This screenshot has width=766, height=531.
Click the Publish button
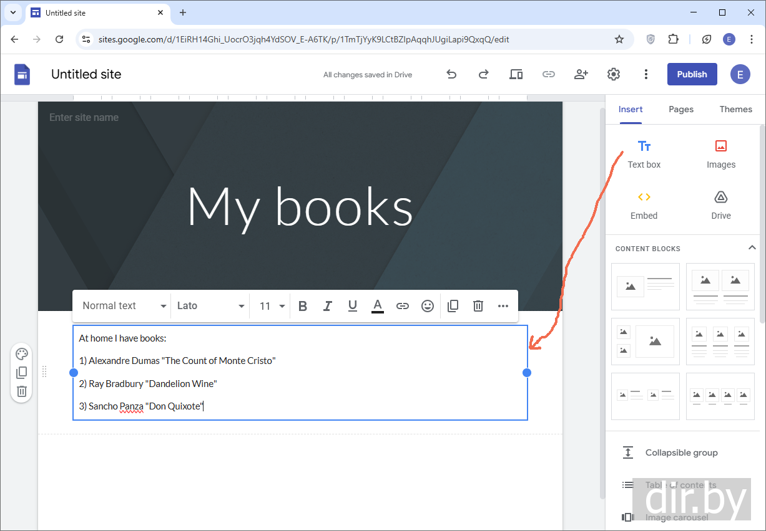(x=692, y=74)
